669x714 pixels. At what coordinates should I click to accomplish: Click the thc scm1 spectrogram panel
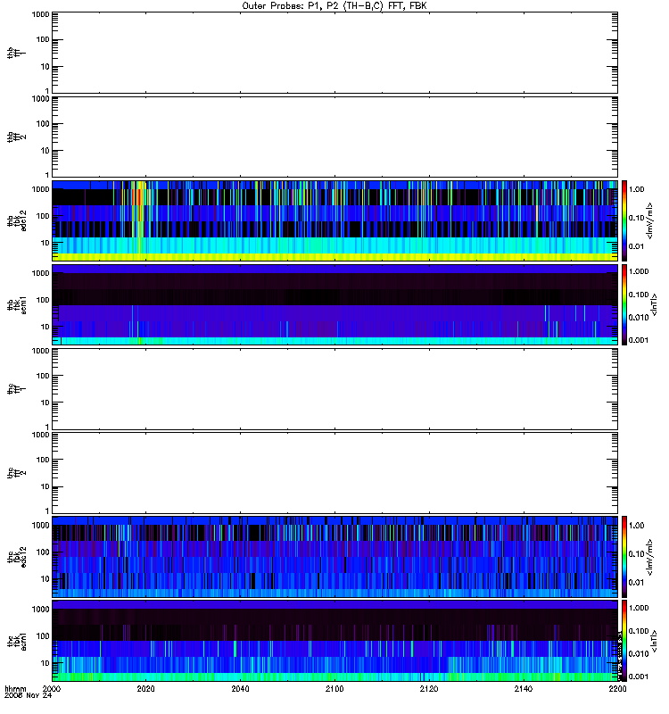(334, 641)
